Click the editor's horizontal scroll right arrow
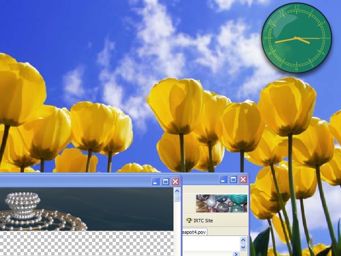341x256 pixels. [x=236, y=254]
